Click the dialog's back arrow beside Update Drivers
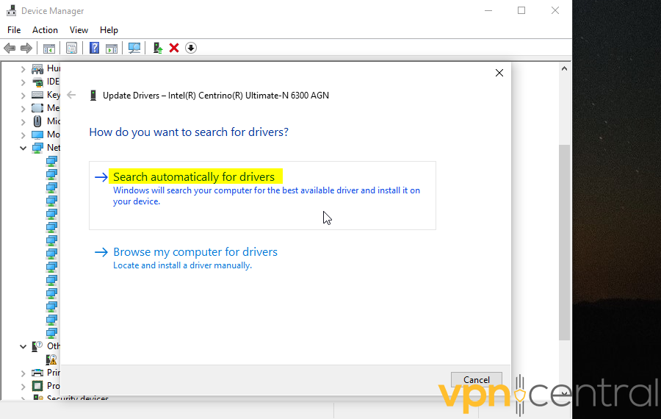This screenshot has height=419, width=661. pos(71,95)
